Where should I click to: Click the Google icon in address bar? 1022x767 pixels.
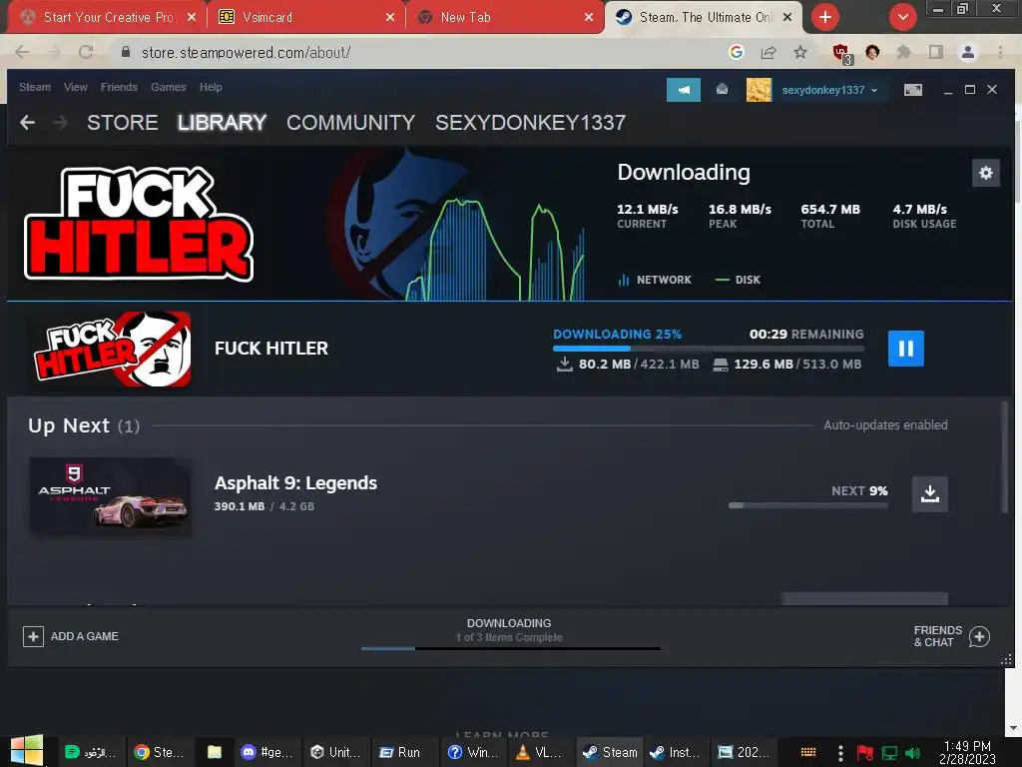[x=736, y=52]
